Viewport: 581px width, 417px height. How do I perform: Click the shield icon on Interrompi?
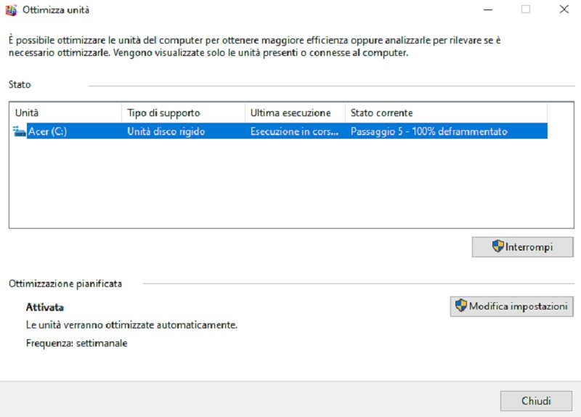click(x=497, y=247)
